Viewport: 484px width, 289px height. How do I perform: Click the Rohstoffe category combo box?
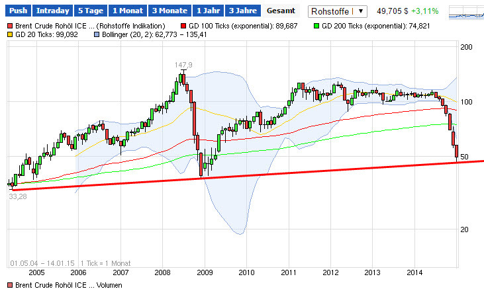click(338, 11)
